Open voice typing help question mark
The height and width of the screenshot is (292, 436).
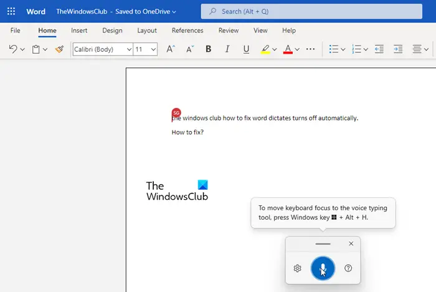(348, 268)
